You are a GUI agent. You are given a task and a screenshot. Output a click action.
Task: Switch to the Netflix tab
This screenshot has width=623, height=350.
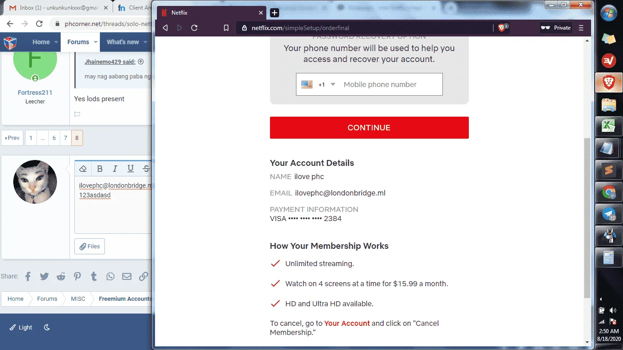(212, 13)
